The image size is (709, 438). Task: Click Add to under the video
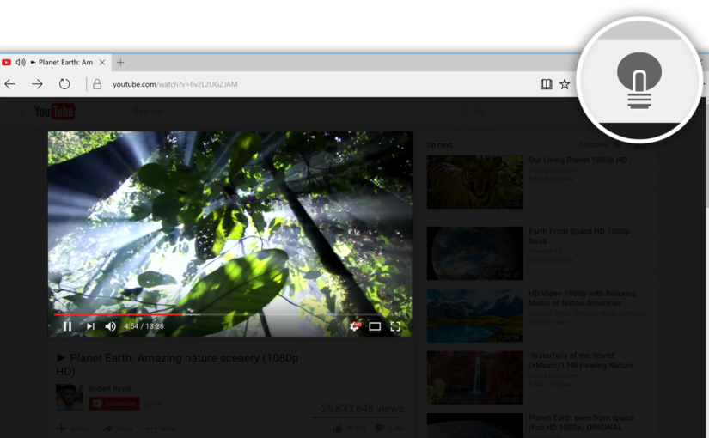pos(73,428)
